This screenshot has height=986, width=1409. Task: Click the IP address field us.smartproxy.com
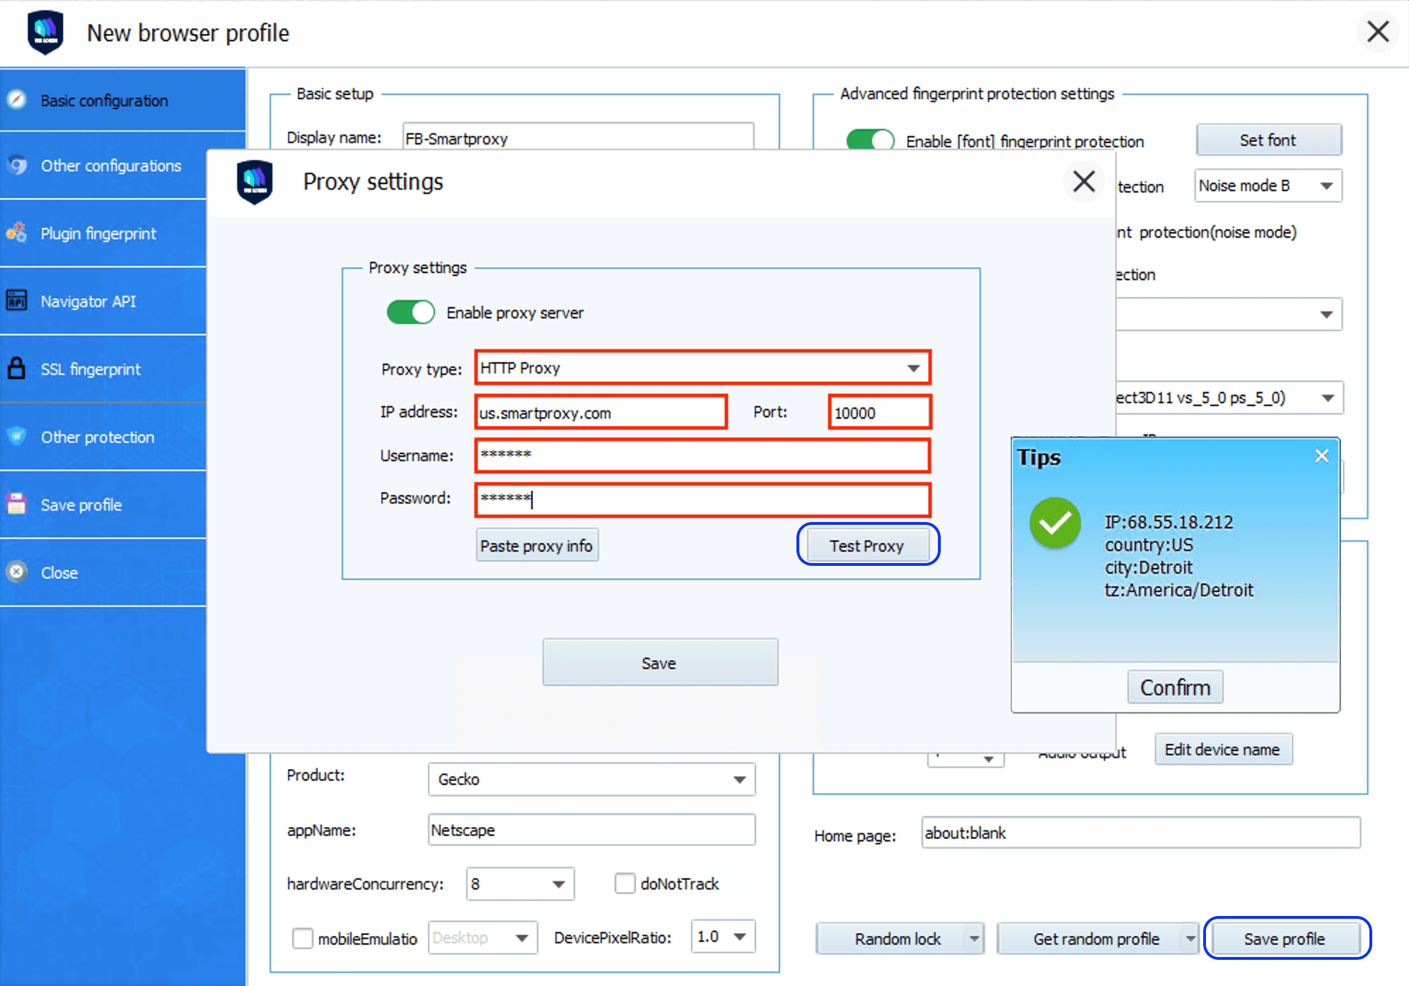(601, 412)
